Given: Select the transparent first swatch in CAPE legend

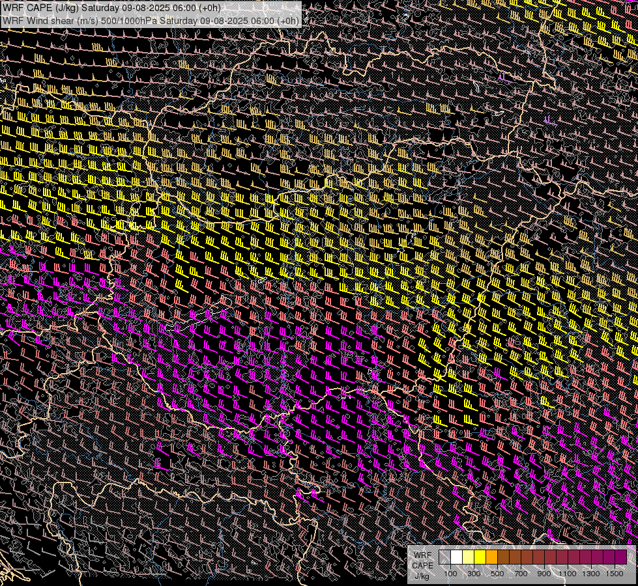Looking at the screenshot, I should (444, 557).
